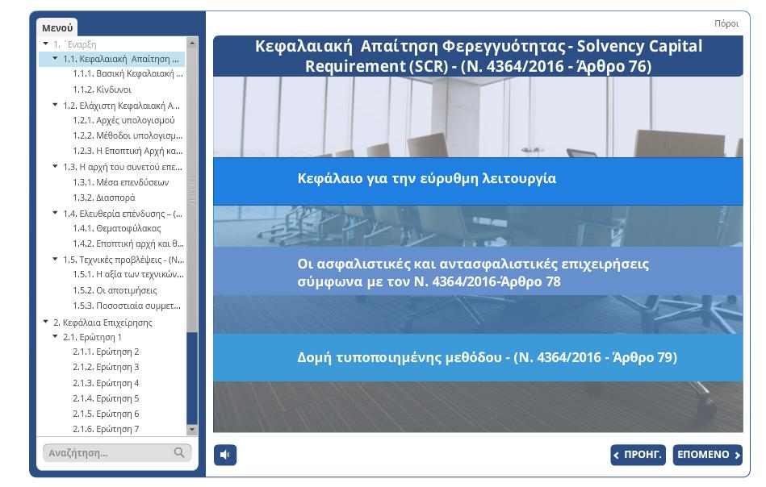Click menu scrollbar up arrow
Image resolution: width=766 pixels, height=487 pixels.
[x=192, y=43]
